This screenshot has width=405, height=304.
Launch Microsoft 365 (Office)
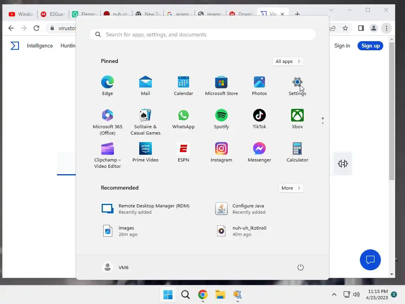click(x=108, y=122)
